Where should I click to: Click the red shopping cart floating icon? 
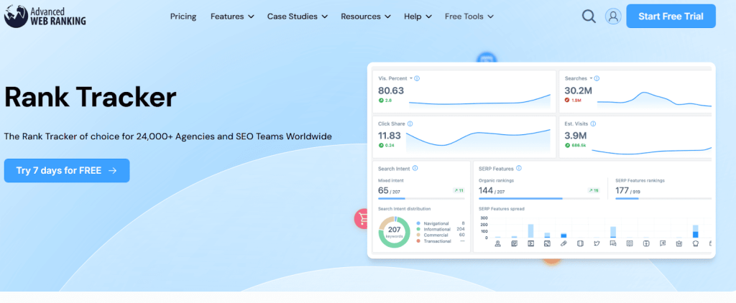pos(363,218)
